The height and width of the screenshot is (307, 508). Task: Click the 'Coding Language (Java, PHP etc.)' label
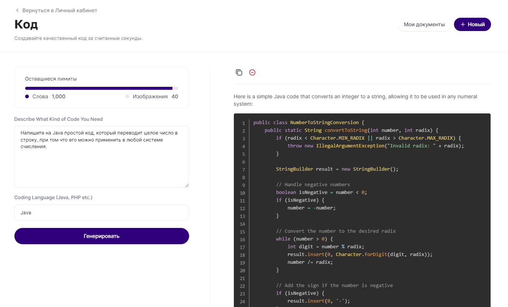(53, 197)
